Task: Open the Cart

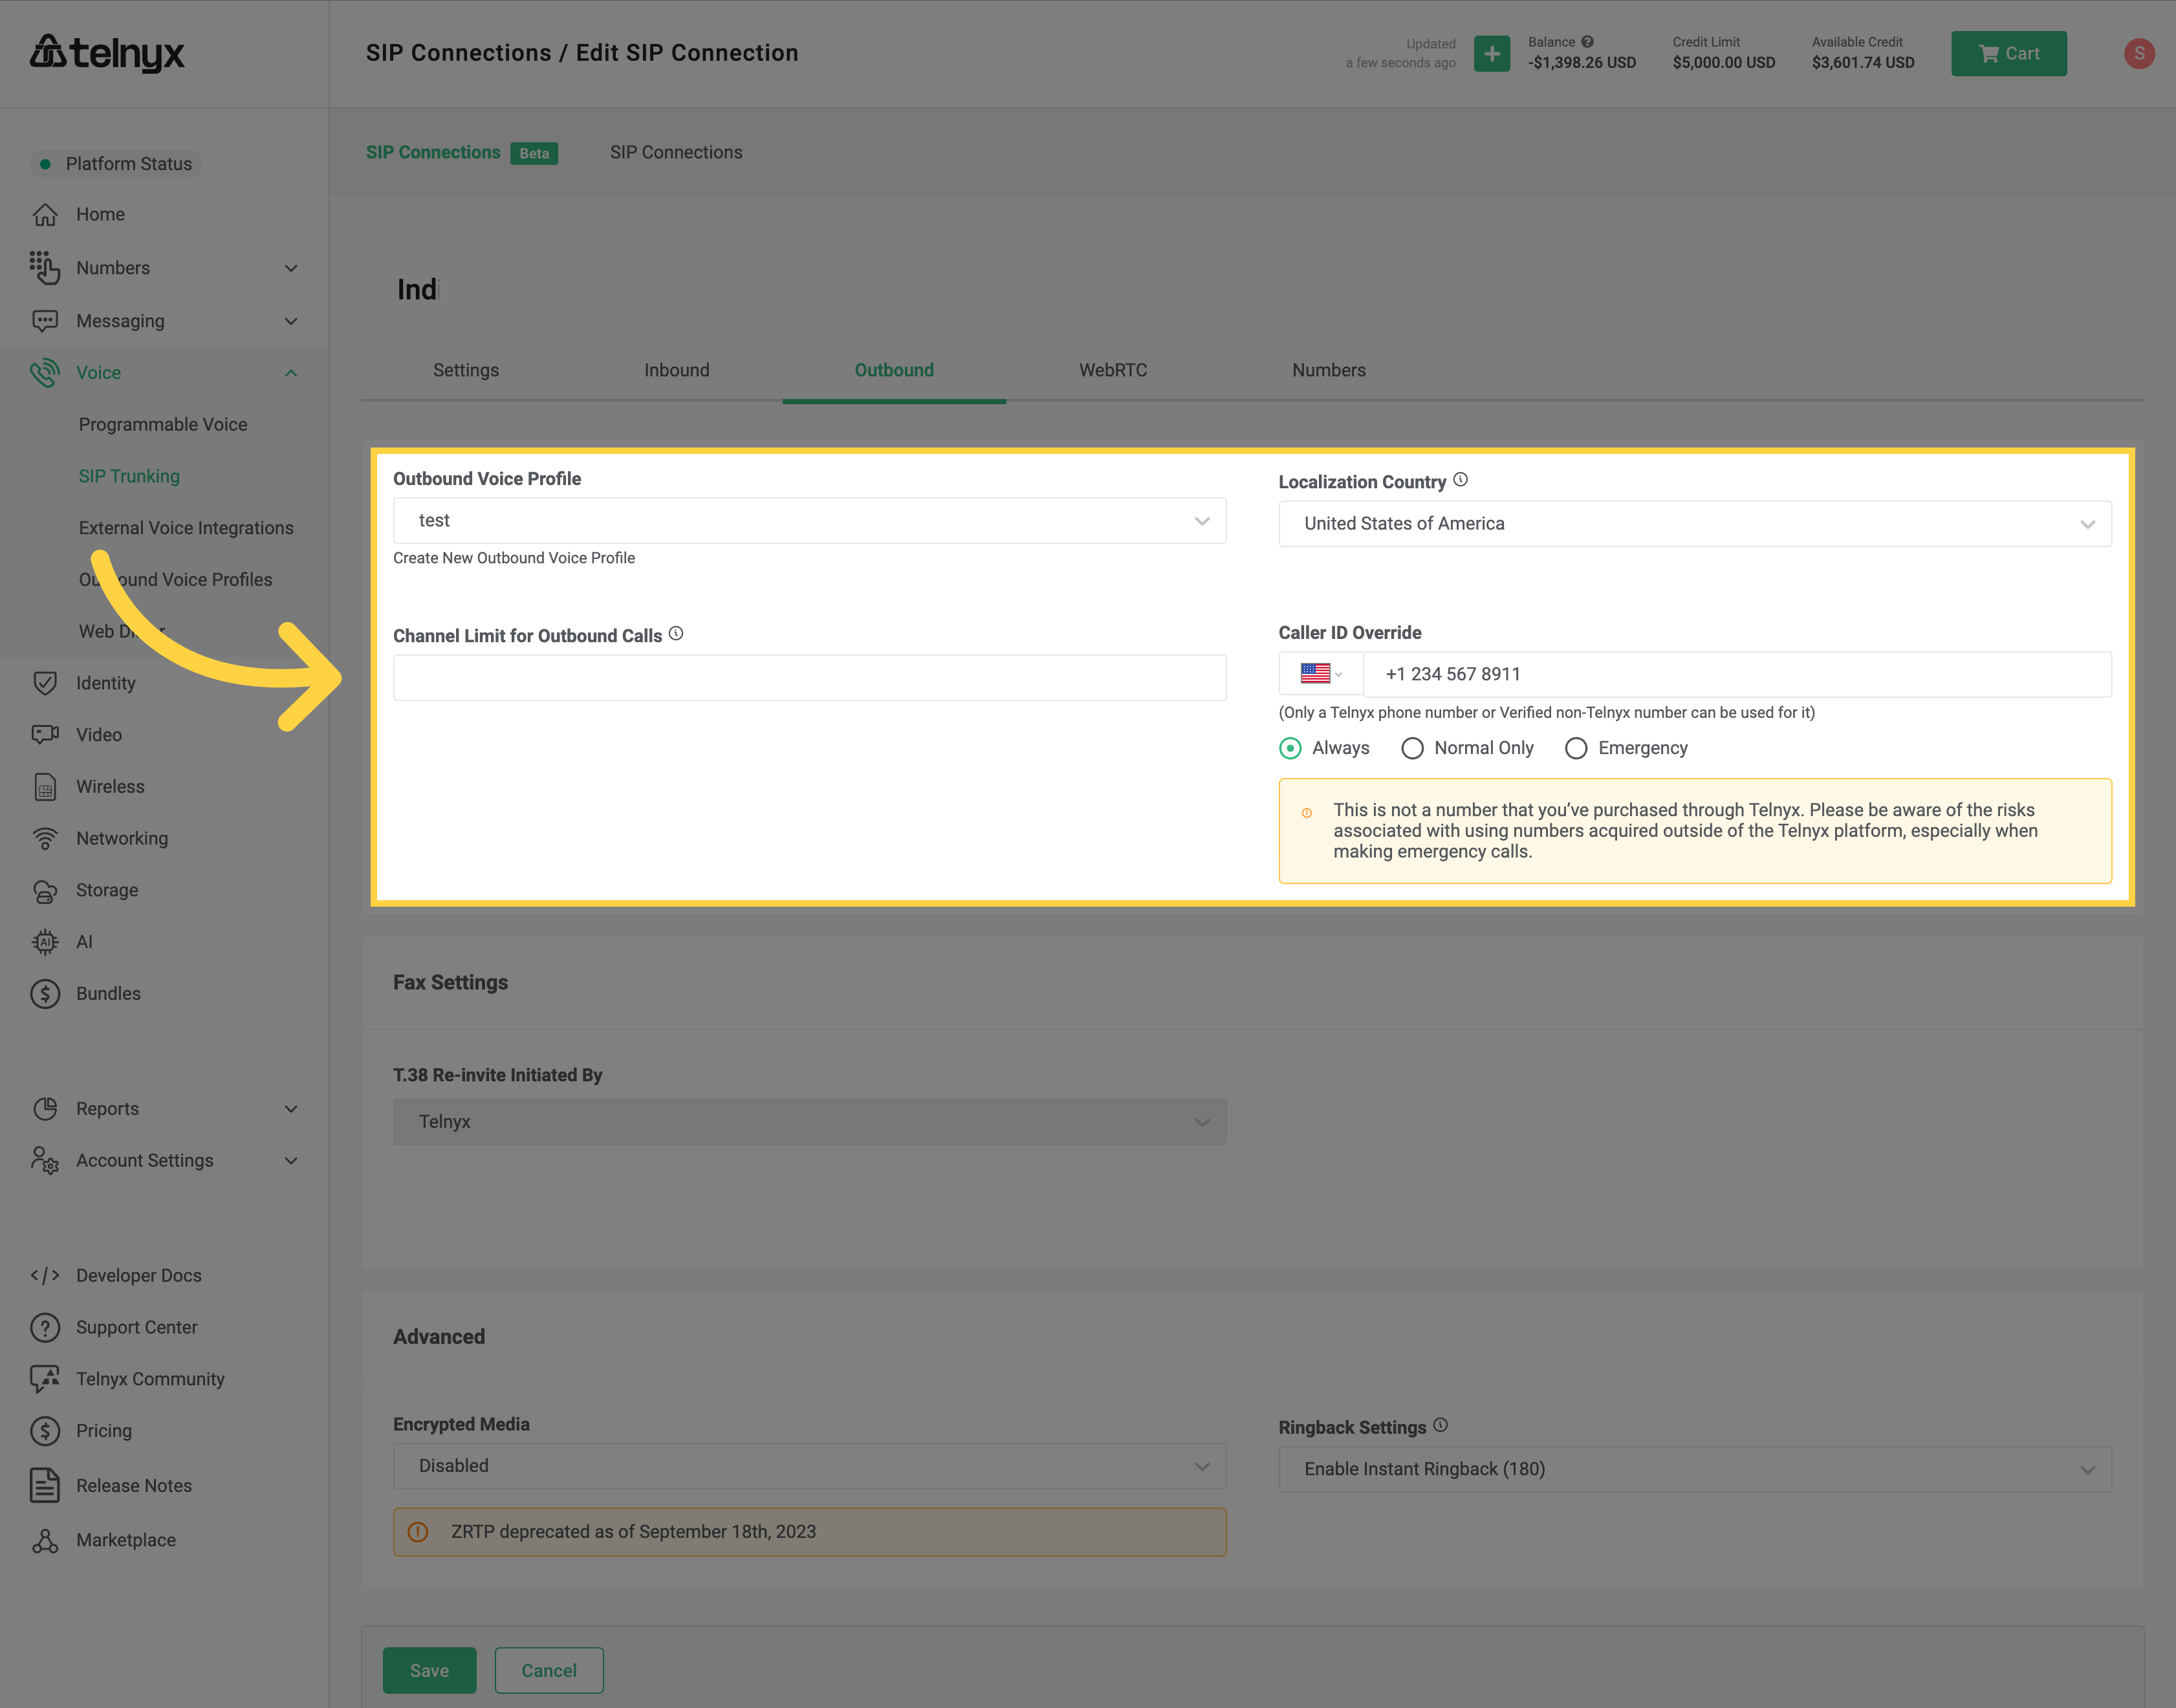Action: 2008,53
